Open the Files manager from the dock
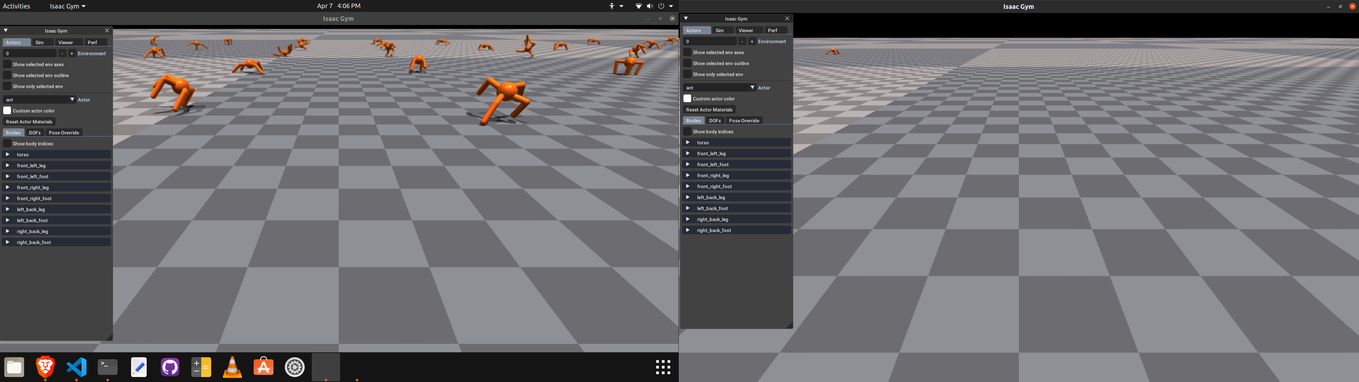 pyautogui.click(x=14, y=367)
